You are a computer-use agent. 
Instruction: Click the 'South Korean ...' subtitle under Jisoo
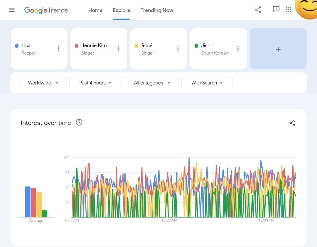point(217,53)
